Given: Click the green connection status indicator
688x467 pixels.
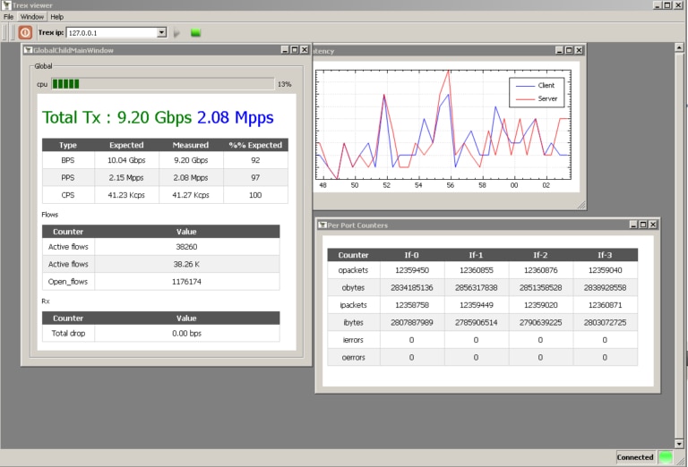Looking at the screenshot, I should (666, 457).
